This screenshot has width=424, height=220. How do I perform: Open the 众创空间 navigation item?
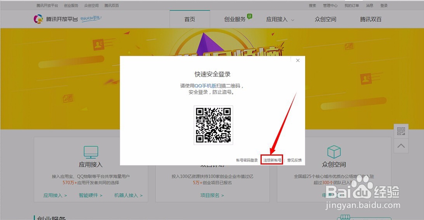pos(325,19)
